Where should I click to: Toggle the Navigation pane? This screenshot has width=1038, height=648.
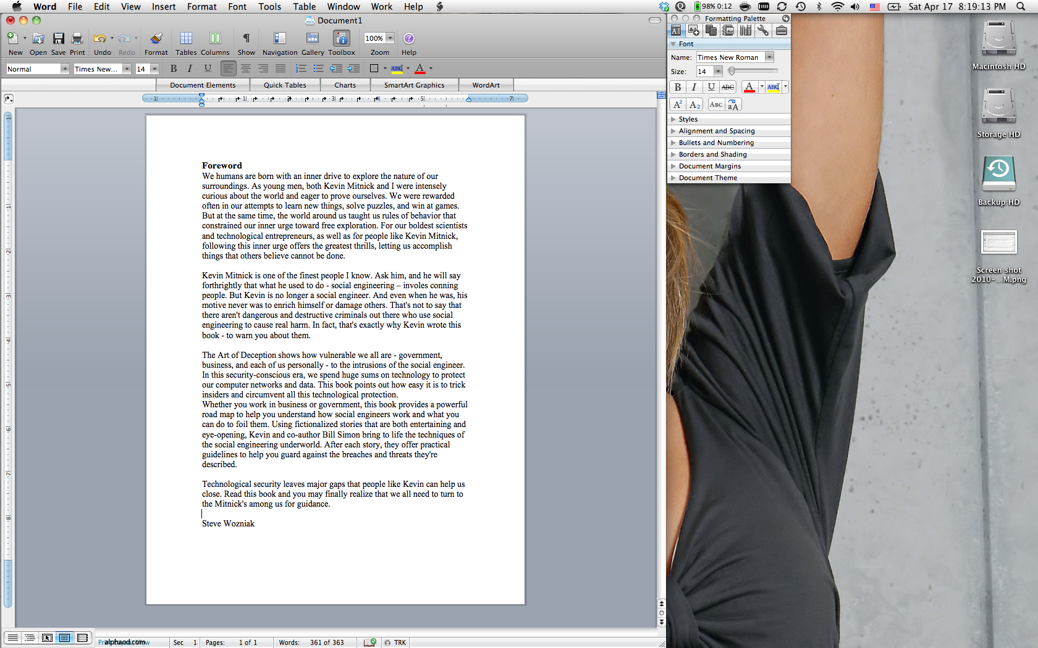pyautogui.click(x=280, y=38)
